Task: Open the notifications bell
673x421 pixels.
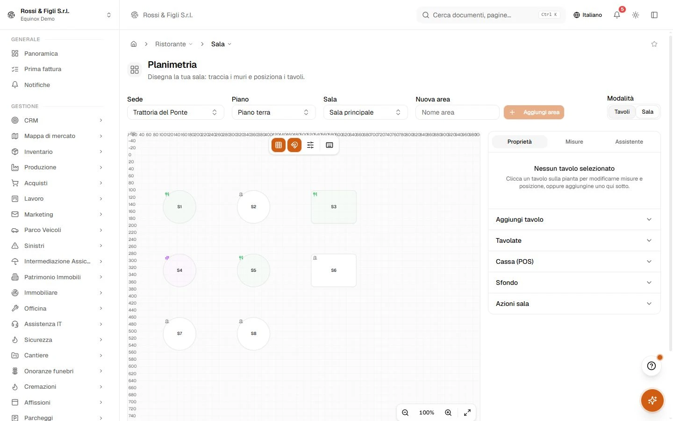Action: click(x=617, y=15)
